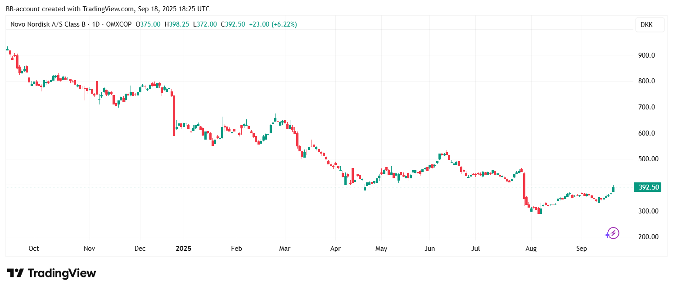This screenshot has height=290, width=673.
Task: Click the close value C392.50
Action: pos(233,24)
